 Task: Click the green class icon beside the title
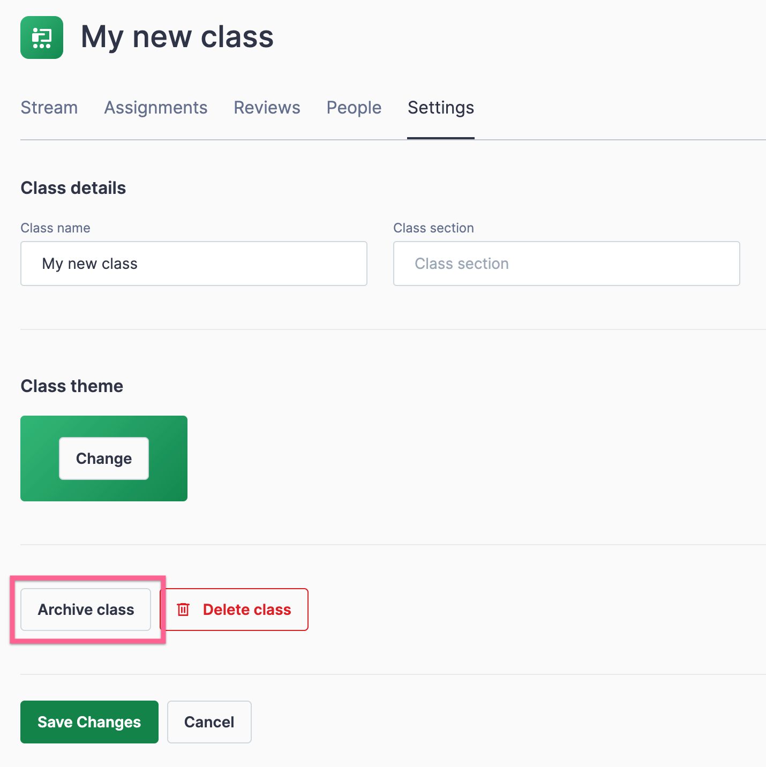coord(42,37)
